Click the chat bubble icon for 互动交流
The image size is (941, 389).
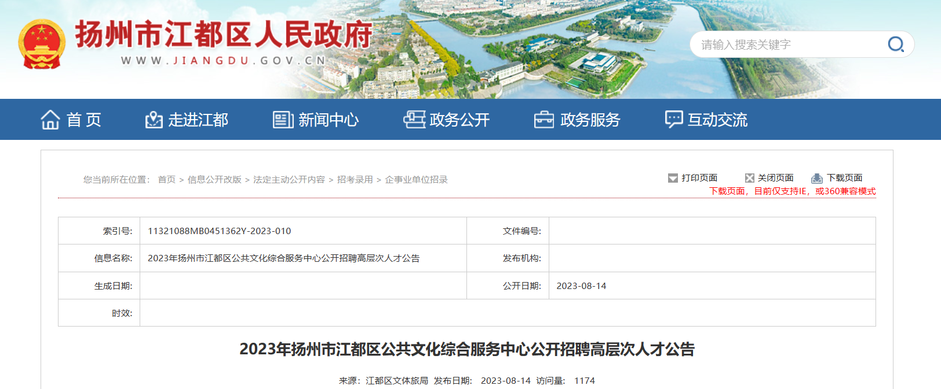click(673, 120)
